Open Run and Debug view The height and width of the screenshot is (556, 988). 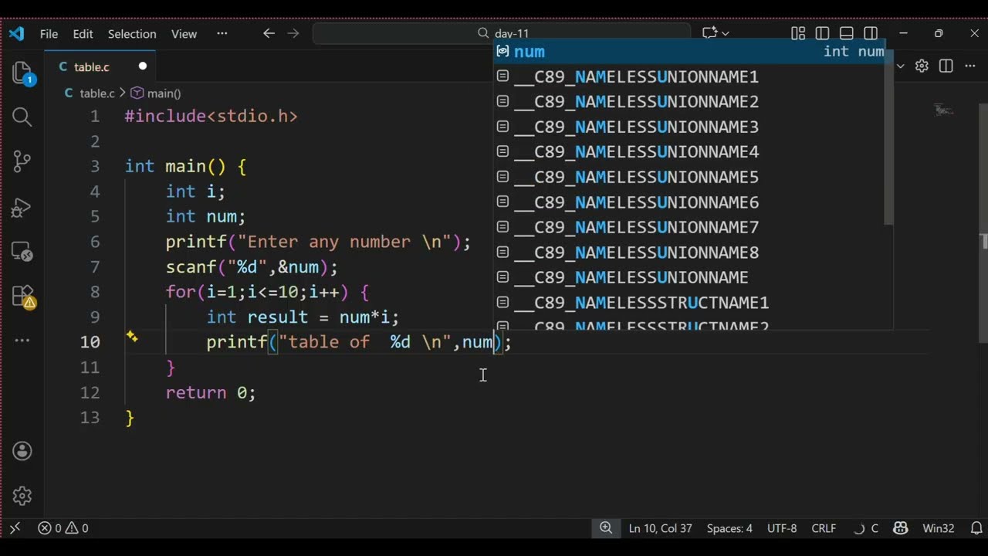coord(22,207)
